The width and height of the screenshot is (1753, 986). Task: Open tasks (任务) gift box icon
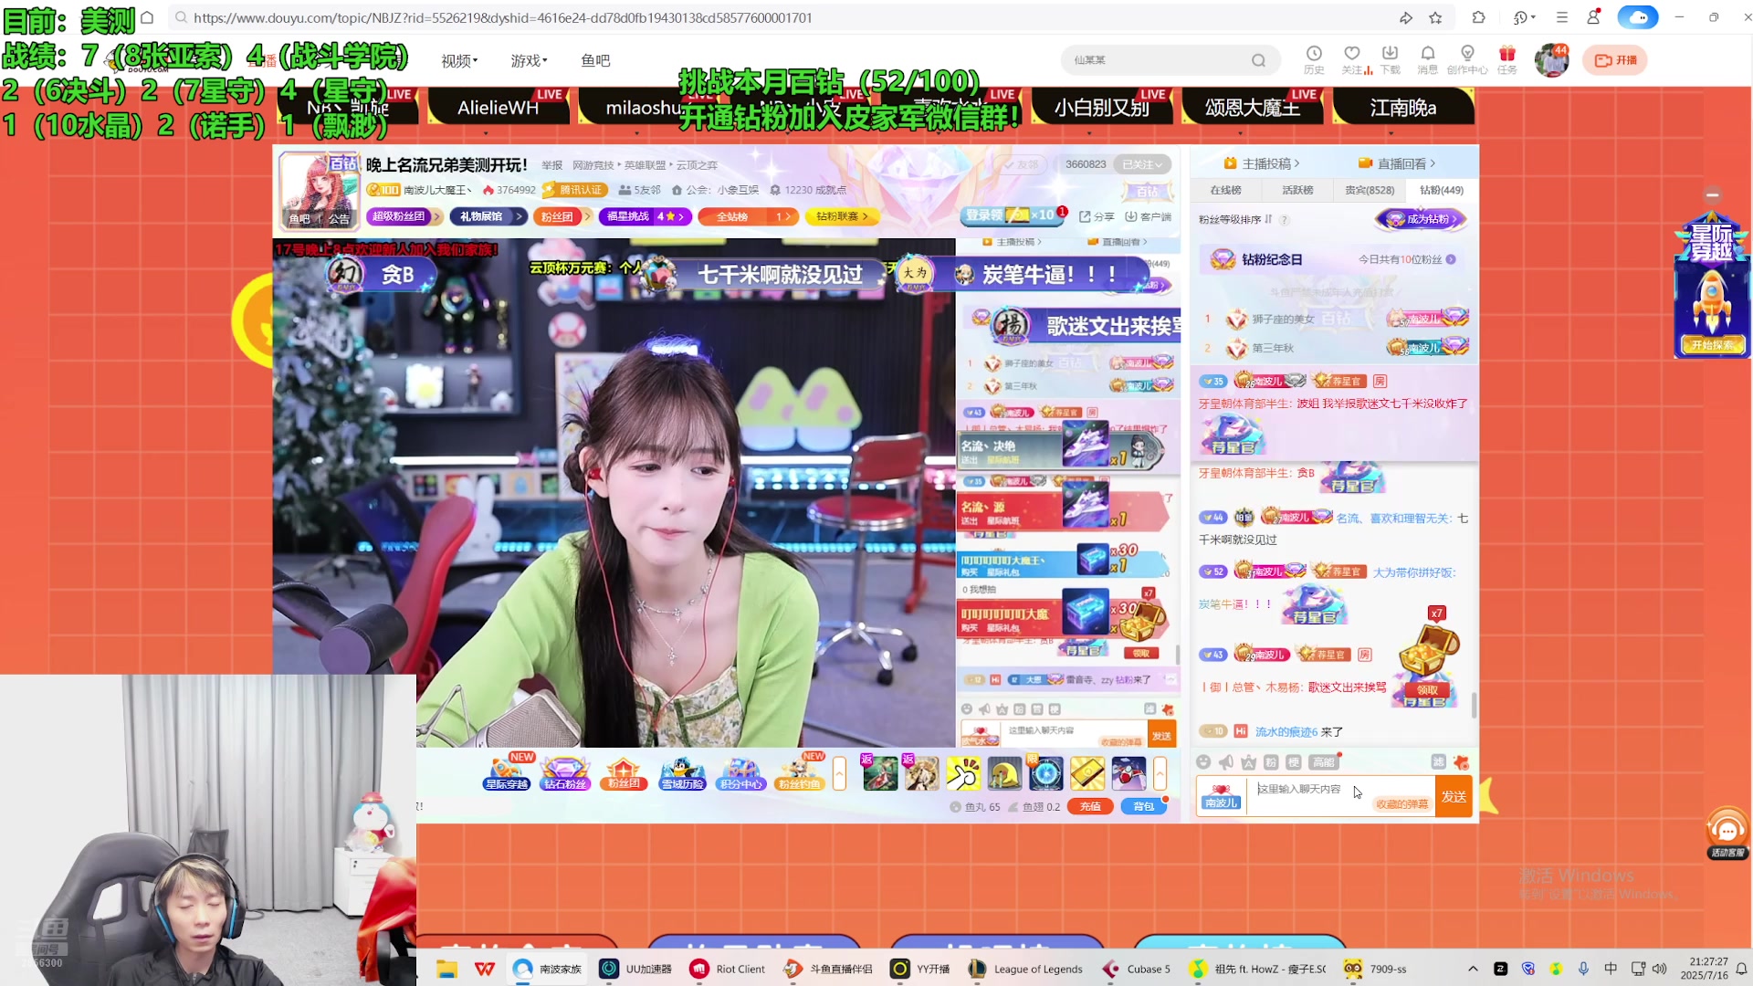coord(1507,59)
